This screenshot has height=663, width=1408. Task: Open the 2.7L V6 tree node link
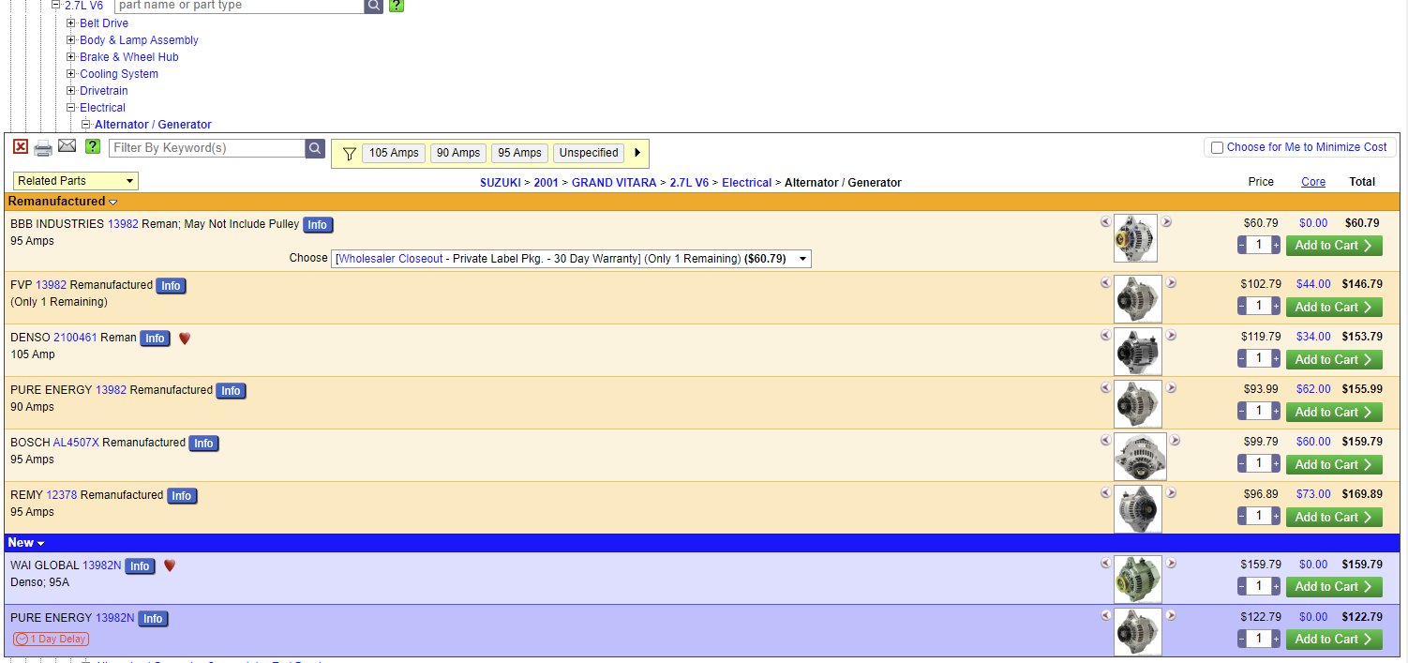83,6
